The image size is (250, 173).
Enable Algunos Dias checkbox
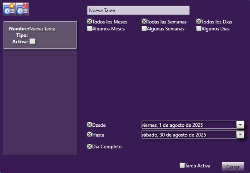199,29
